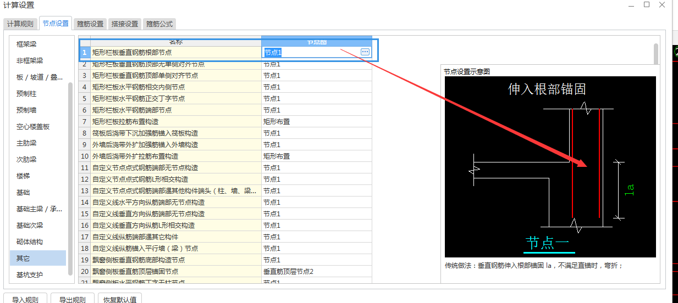Select 板 / 坡道 / 叠... category

point(39,77)
